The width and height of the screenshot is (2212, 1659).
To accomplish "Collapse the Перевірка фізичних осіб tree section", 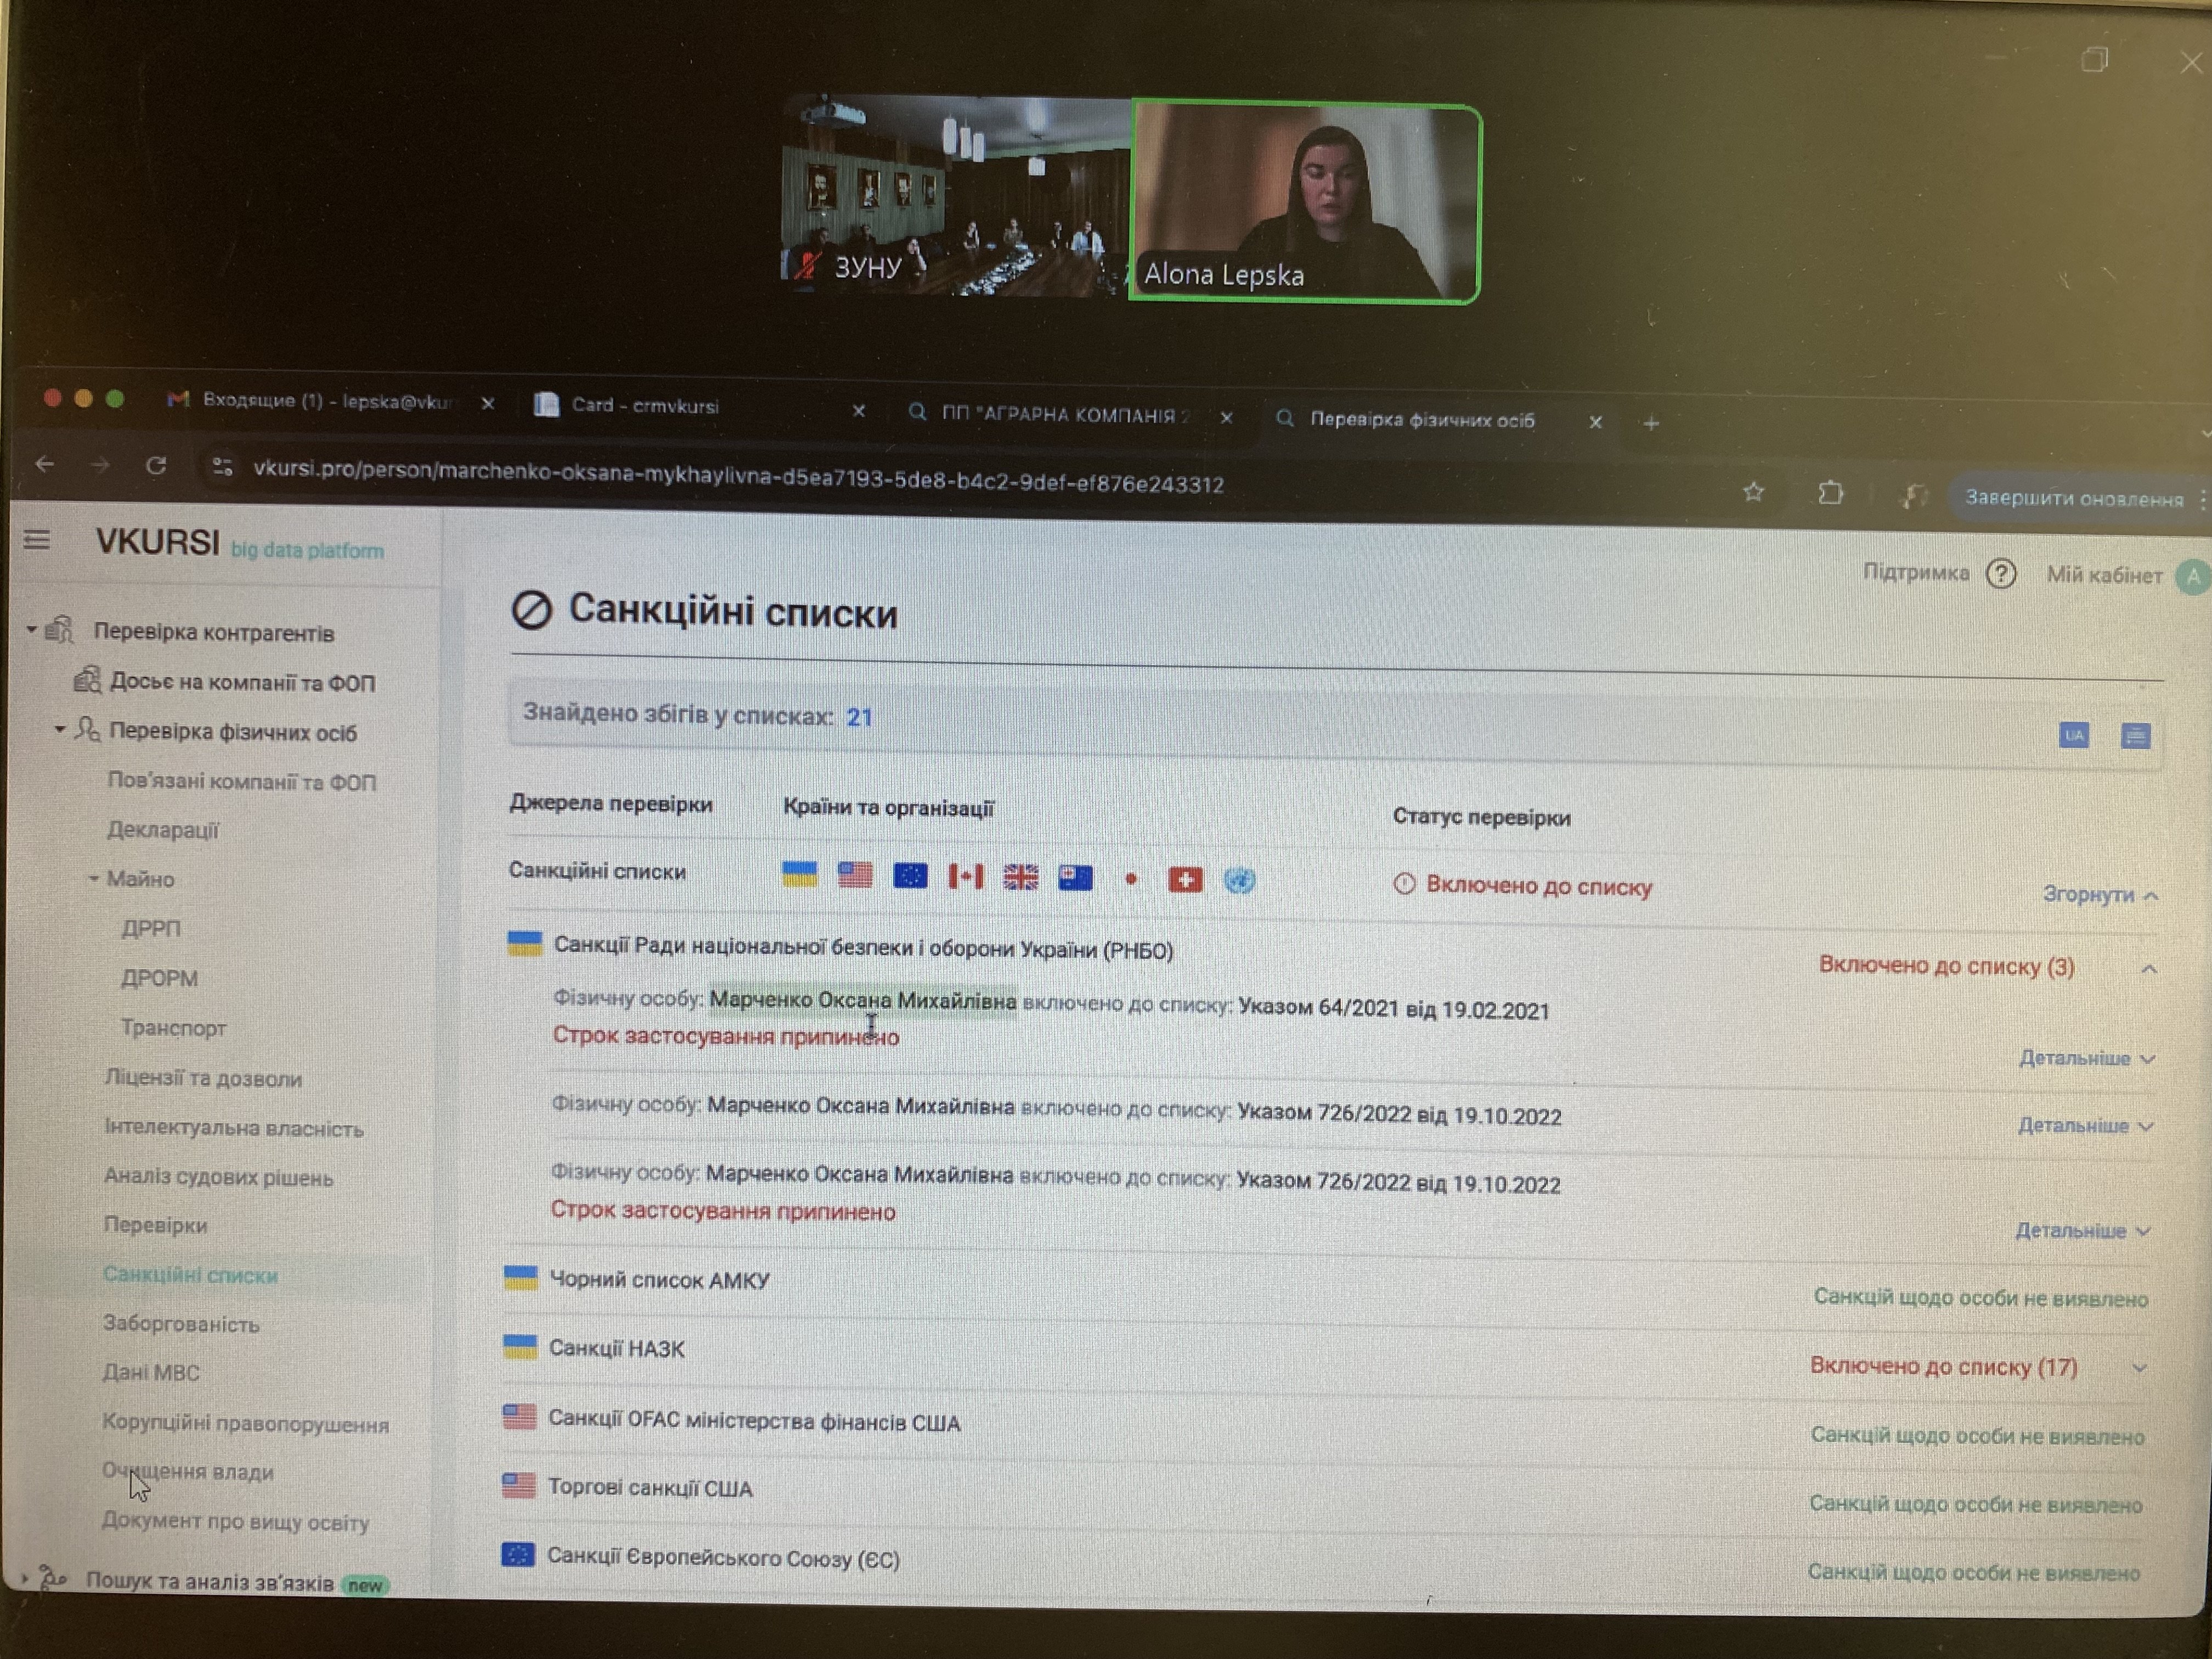I will point(59,729).
